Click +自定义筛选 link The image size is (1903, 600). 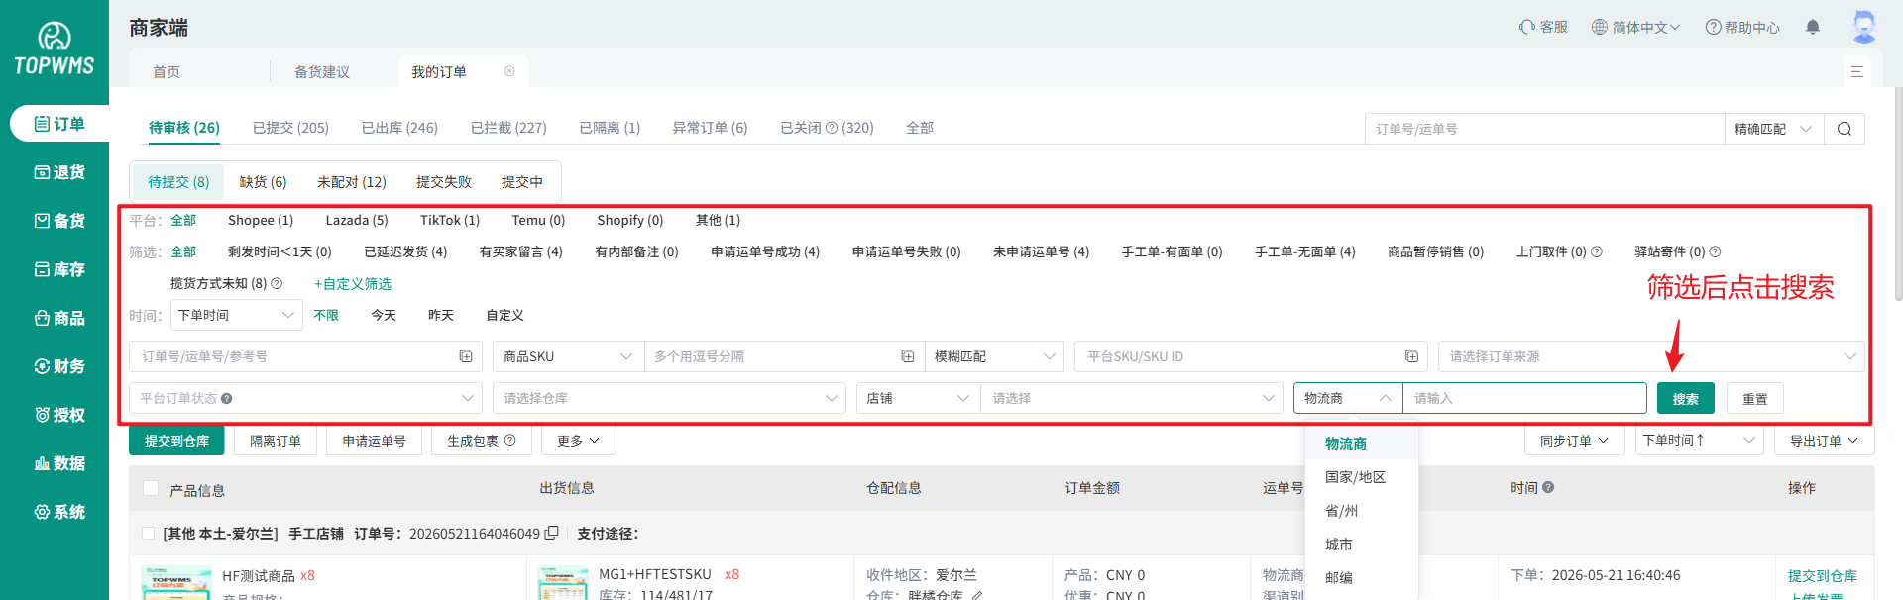click(x=353, y=283)
